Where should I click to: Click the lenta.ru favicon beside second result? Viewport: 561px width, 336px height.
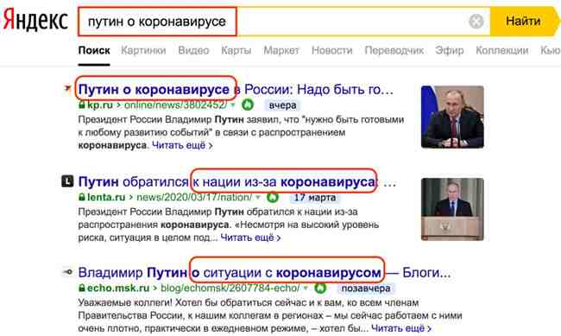tap(67, 181)
